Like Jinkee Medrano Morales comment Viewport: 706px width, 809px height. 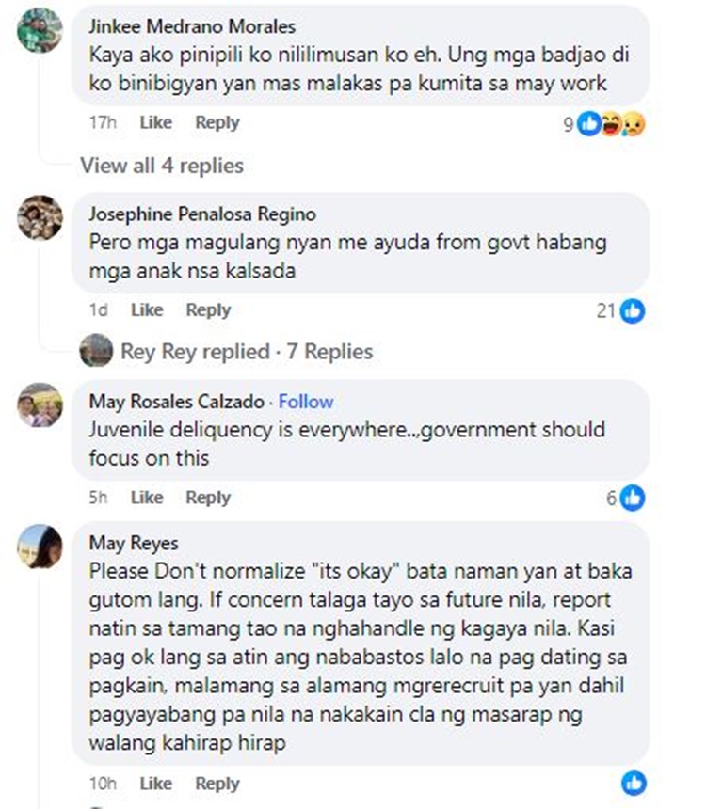click(155, 123)
